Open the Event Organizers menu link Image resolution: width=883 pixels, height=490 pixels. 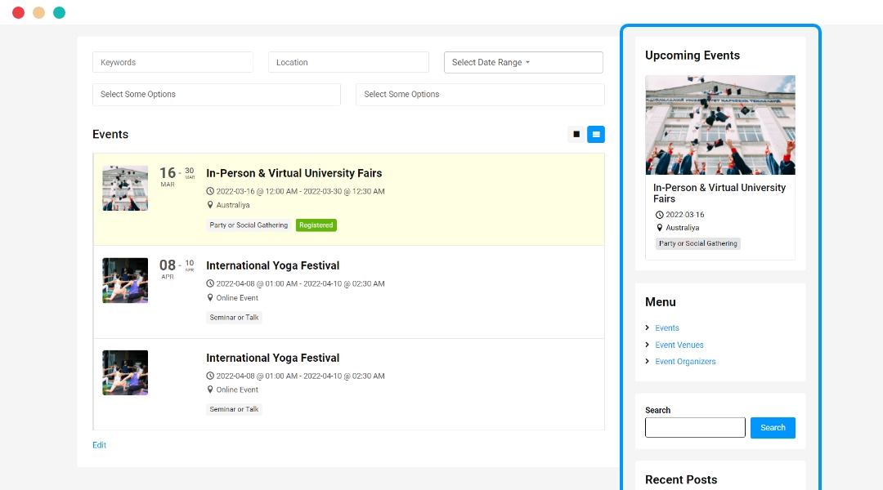click(x=685, y=362)
